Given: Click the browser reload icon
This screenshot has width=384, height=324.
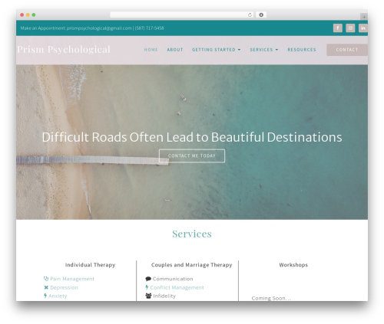Looking at the screenshot, I should 250,15.
